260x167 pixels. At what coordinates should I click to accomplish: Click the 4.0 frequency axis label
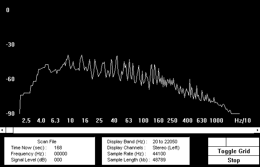[41, 120]
